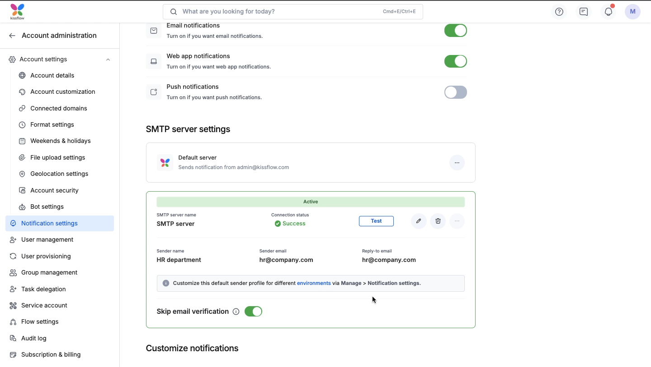Open Default server more options menu
This screenshot has width=651, height=367.
(x=457, y=163)
